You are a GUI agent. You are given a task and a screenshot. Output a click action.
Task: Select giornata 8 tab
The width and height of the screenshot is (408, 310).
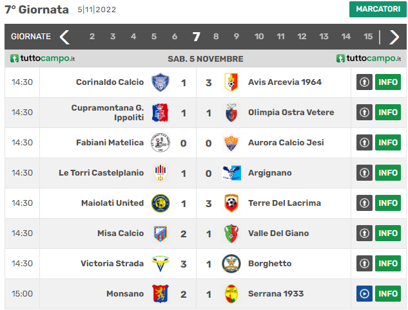pos(216,37)
